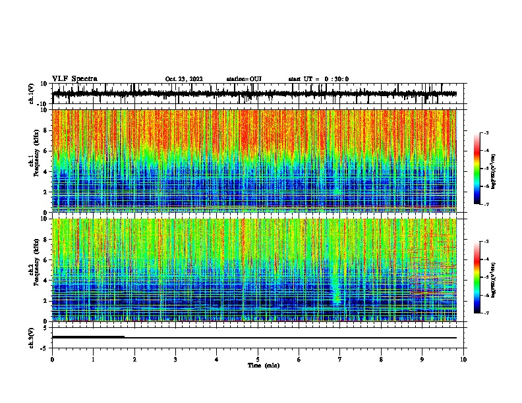The height and width of the screenshot is (403, 522).
Task: Click the ch.3 voltage trace line
Action: pyautogui.click(x=254, y=338)
